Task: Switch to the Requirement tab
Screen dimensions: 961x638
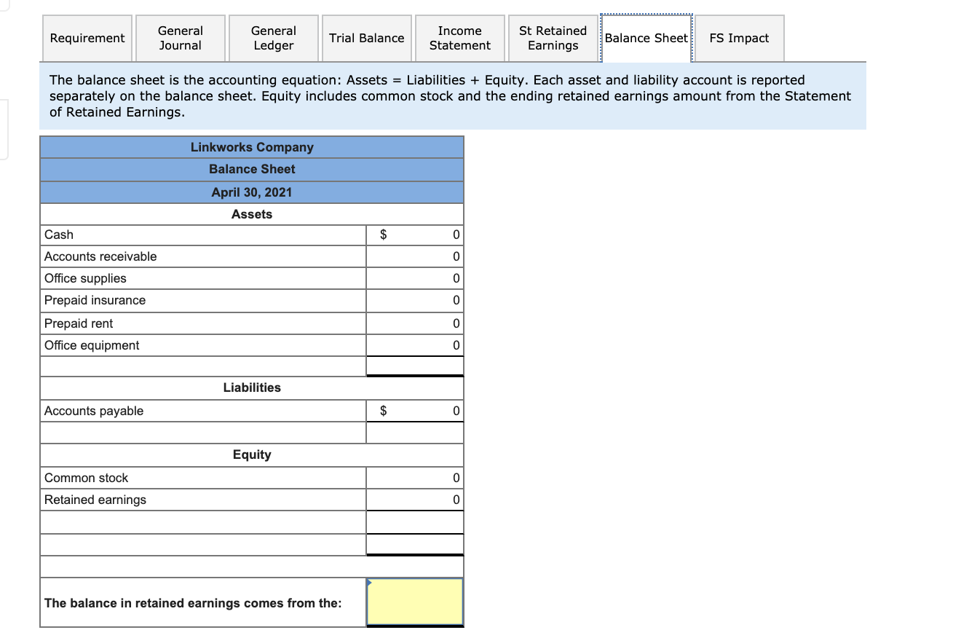Action: [87, 38]
